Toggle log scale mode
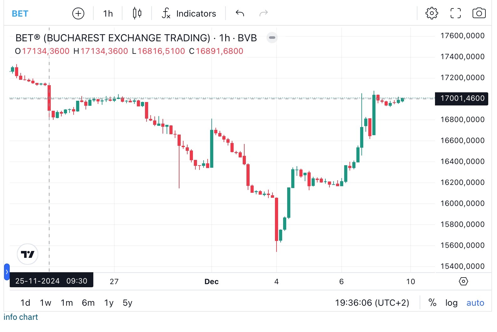This screenshot has width=497, height=332. (x=451, y=303)
